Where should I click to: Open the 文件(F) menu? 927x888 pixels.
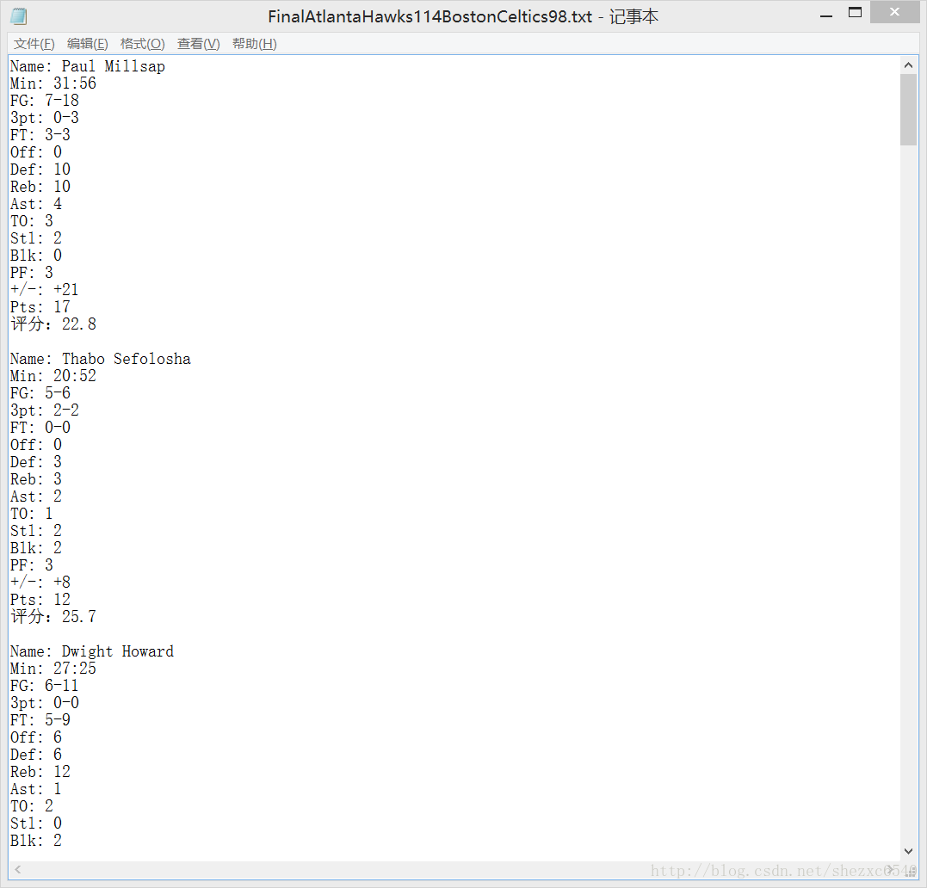[34, 44]
